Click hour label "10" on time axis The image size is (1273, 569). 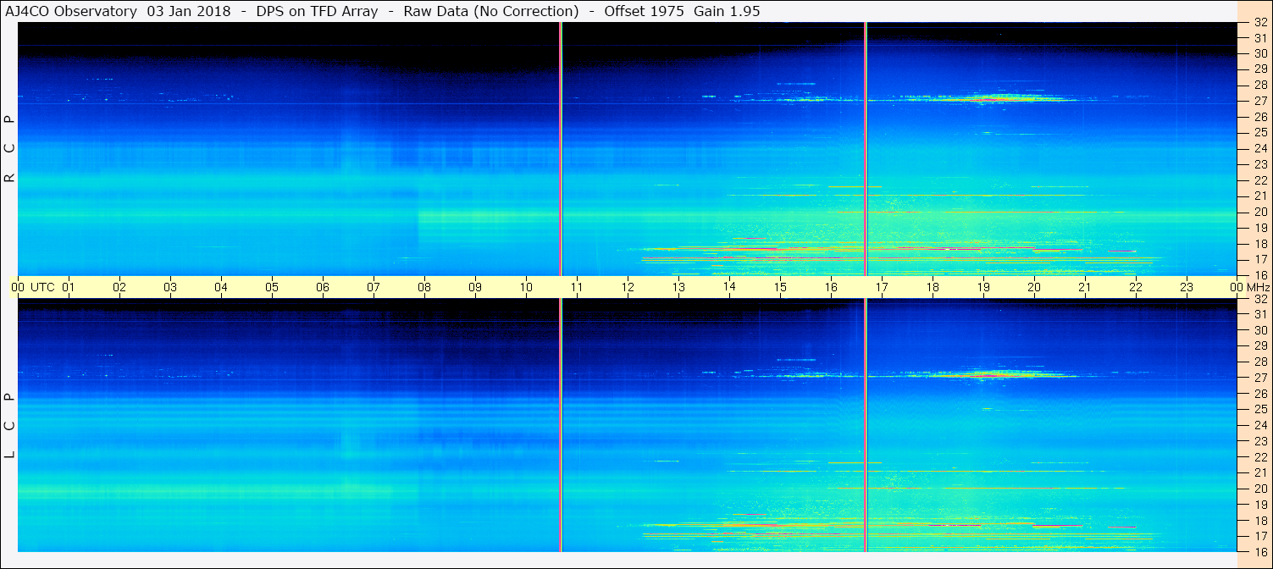coord(526,287)
